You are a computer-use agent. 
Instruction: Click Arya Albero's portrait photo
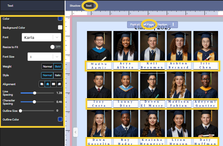coord(126,46)
